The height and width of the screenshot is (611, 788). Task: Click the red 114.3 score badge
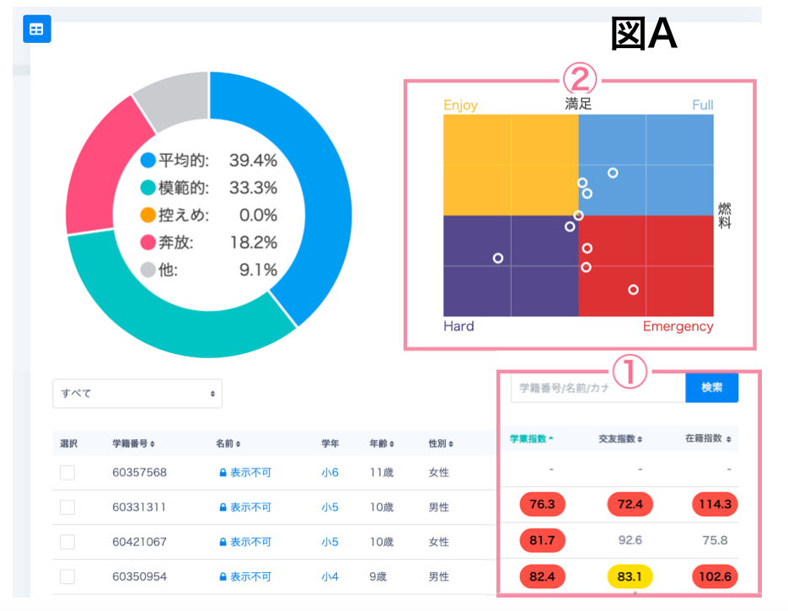pyautogui.click(x=715, y=504)
